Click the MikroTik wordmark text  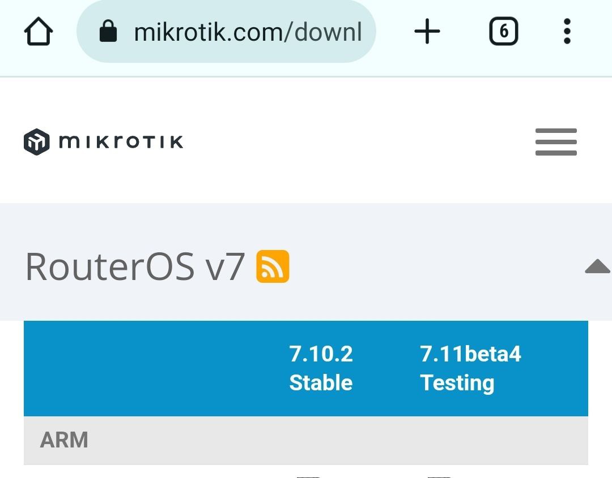point(121,142)
